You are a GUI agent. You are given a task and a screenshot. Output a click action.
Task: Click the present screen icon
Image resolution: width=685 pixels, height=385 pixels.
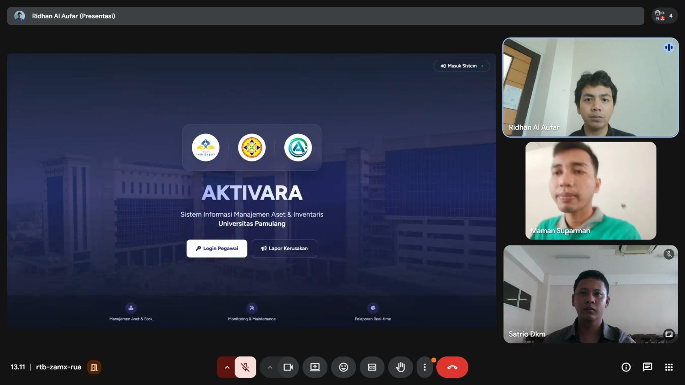point(315,367)
